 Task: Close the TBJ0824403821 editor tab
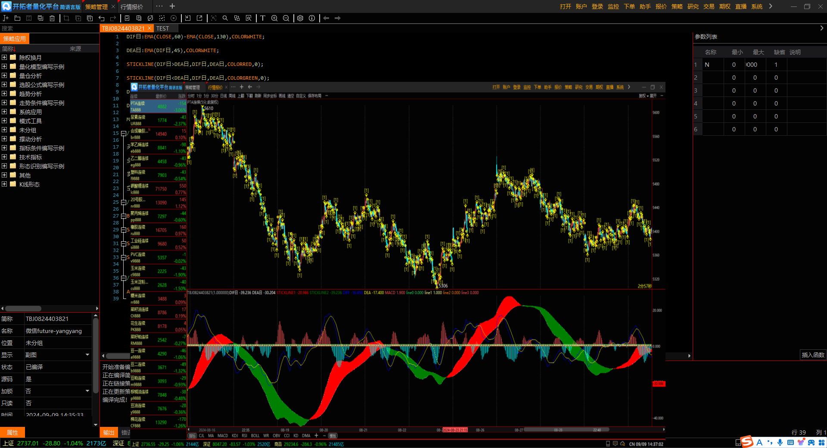pos(149,28)
